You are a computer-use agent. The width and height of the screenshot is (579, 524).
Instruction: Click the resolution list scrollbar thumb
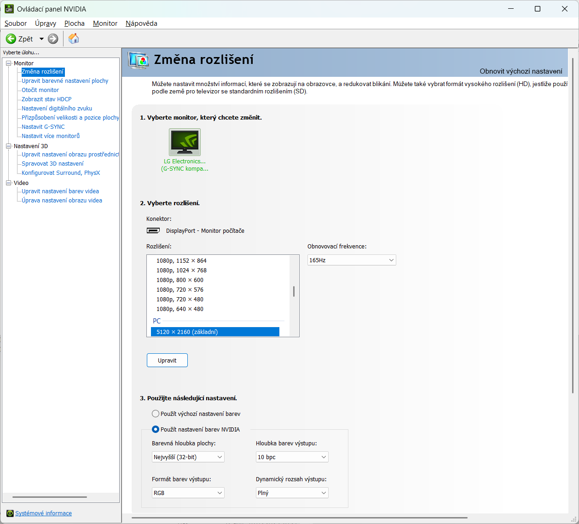[294, 291]
